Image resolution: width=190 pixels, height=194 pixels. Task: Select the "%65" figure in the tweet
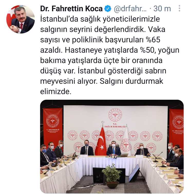coord(153,40)
